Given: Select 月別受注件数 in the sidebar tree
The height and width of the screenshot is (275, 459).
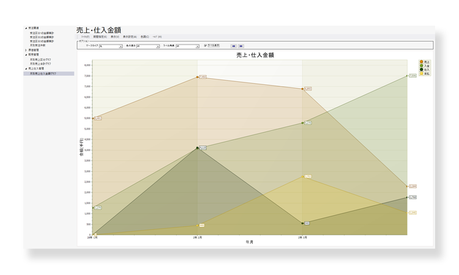Looking at the screenshot, I should pos(38,45).
